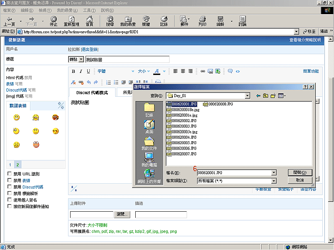This screenshot has width=334, height=250.
Task: Click the insert hyperlink icon in editor toolbar
Action: point(203,71)
